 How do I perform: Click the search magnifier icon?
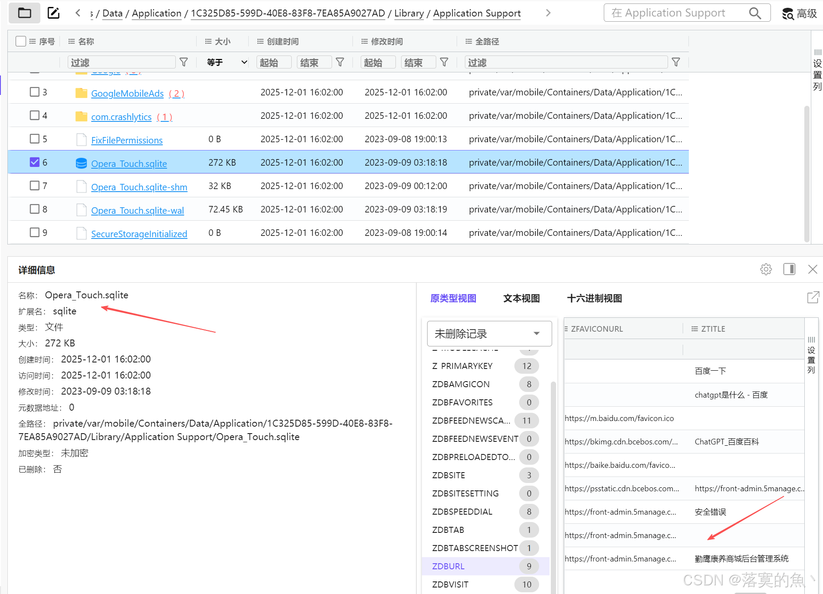coord(755,13)
